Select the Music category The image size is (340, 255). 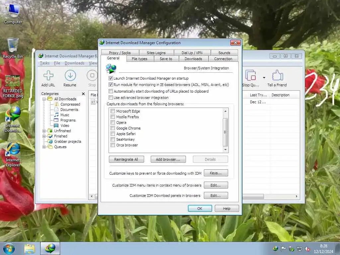65,115
